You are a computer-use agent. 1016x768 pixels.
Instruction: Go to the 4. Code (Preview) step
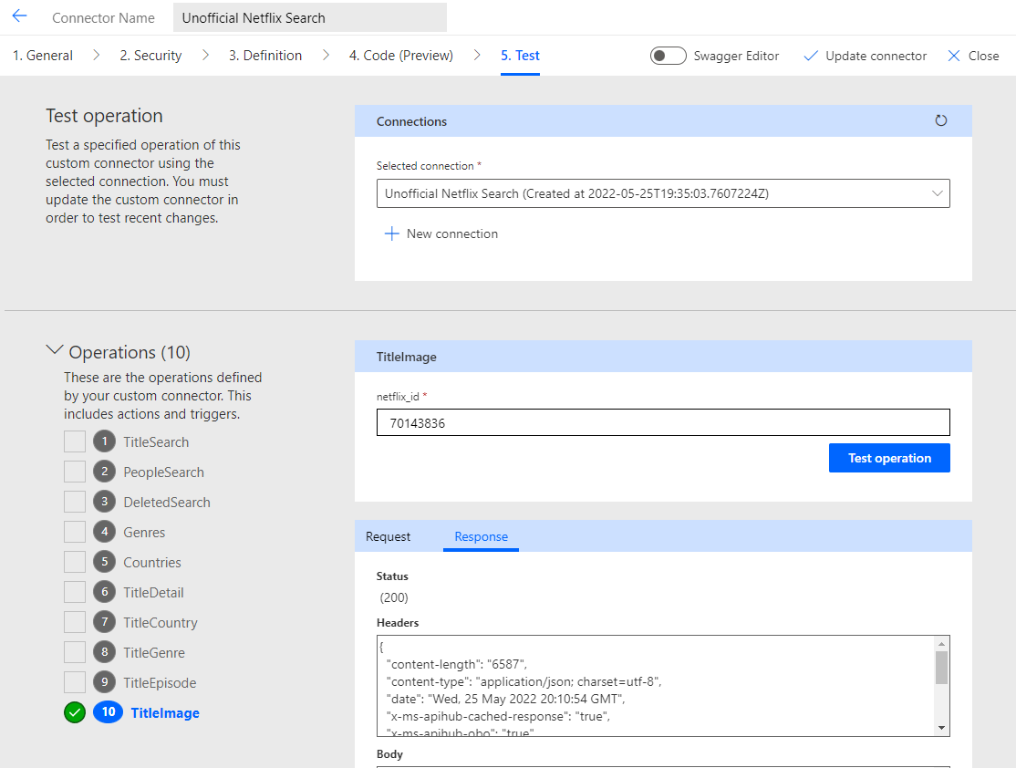(x=401, y=56)
